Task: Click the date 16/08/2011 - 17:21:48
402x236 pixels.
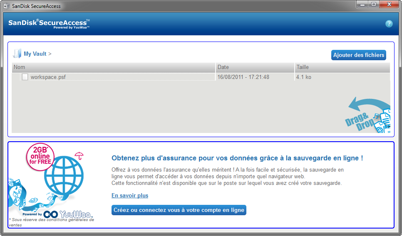Action: [x=243, y=77]
